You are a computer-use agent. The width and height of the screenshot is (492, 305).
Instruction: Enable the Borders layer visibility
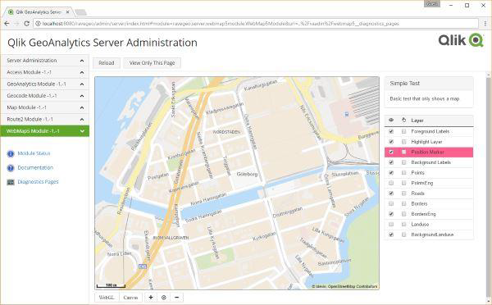pos(391,203)
